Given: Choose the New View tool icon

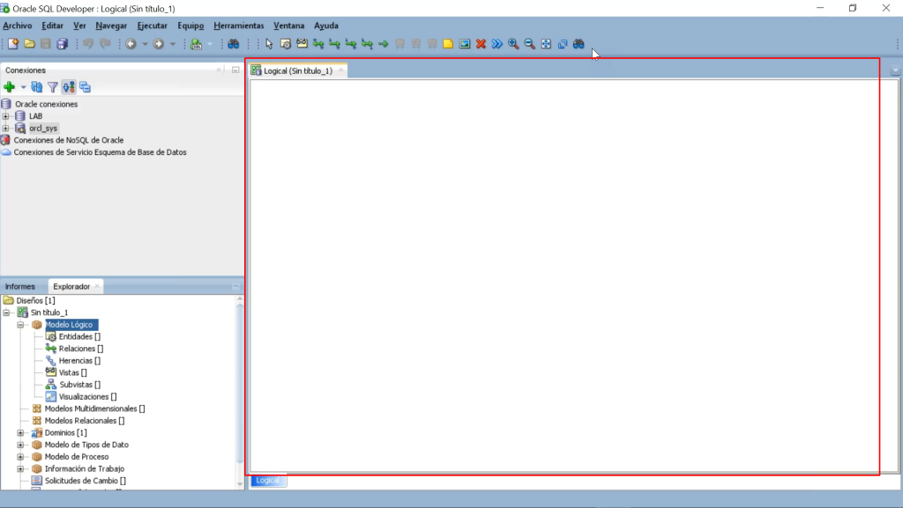Looking at the screenshot, I should point(302,44).
